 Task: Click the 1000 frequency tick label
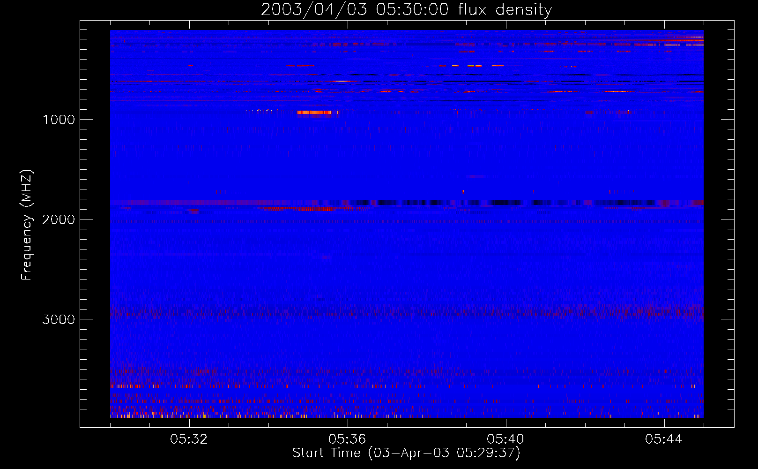tap(59, 119)
